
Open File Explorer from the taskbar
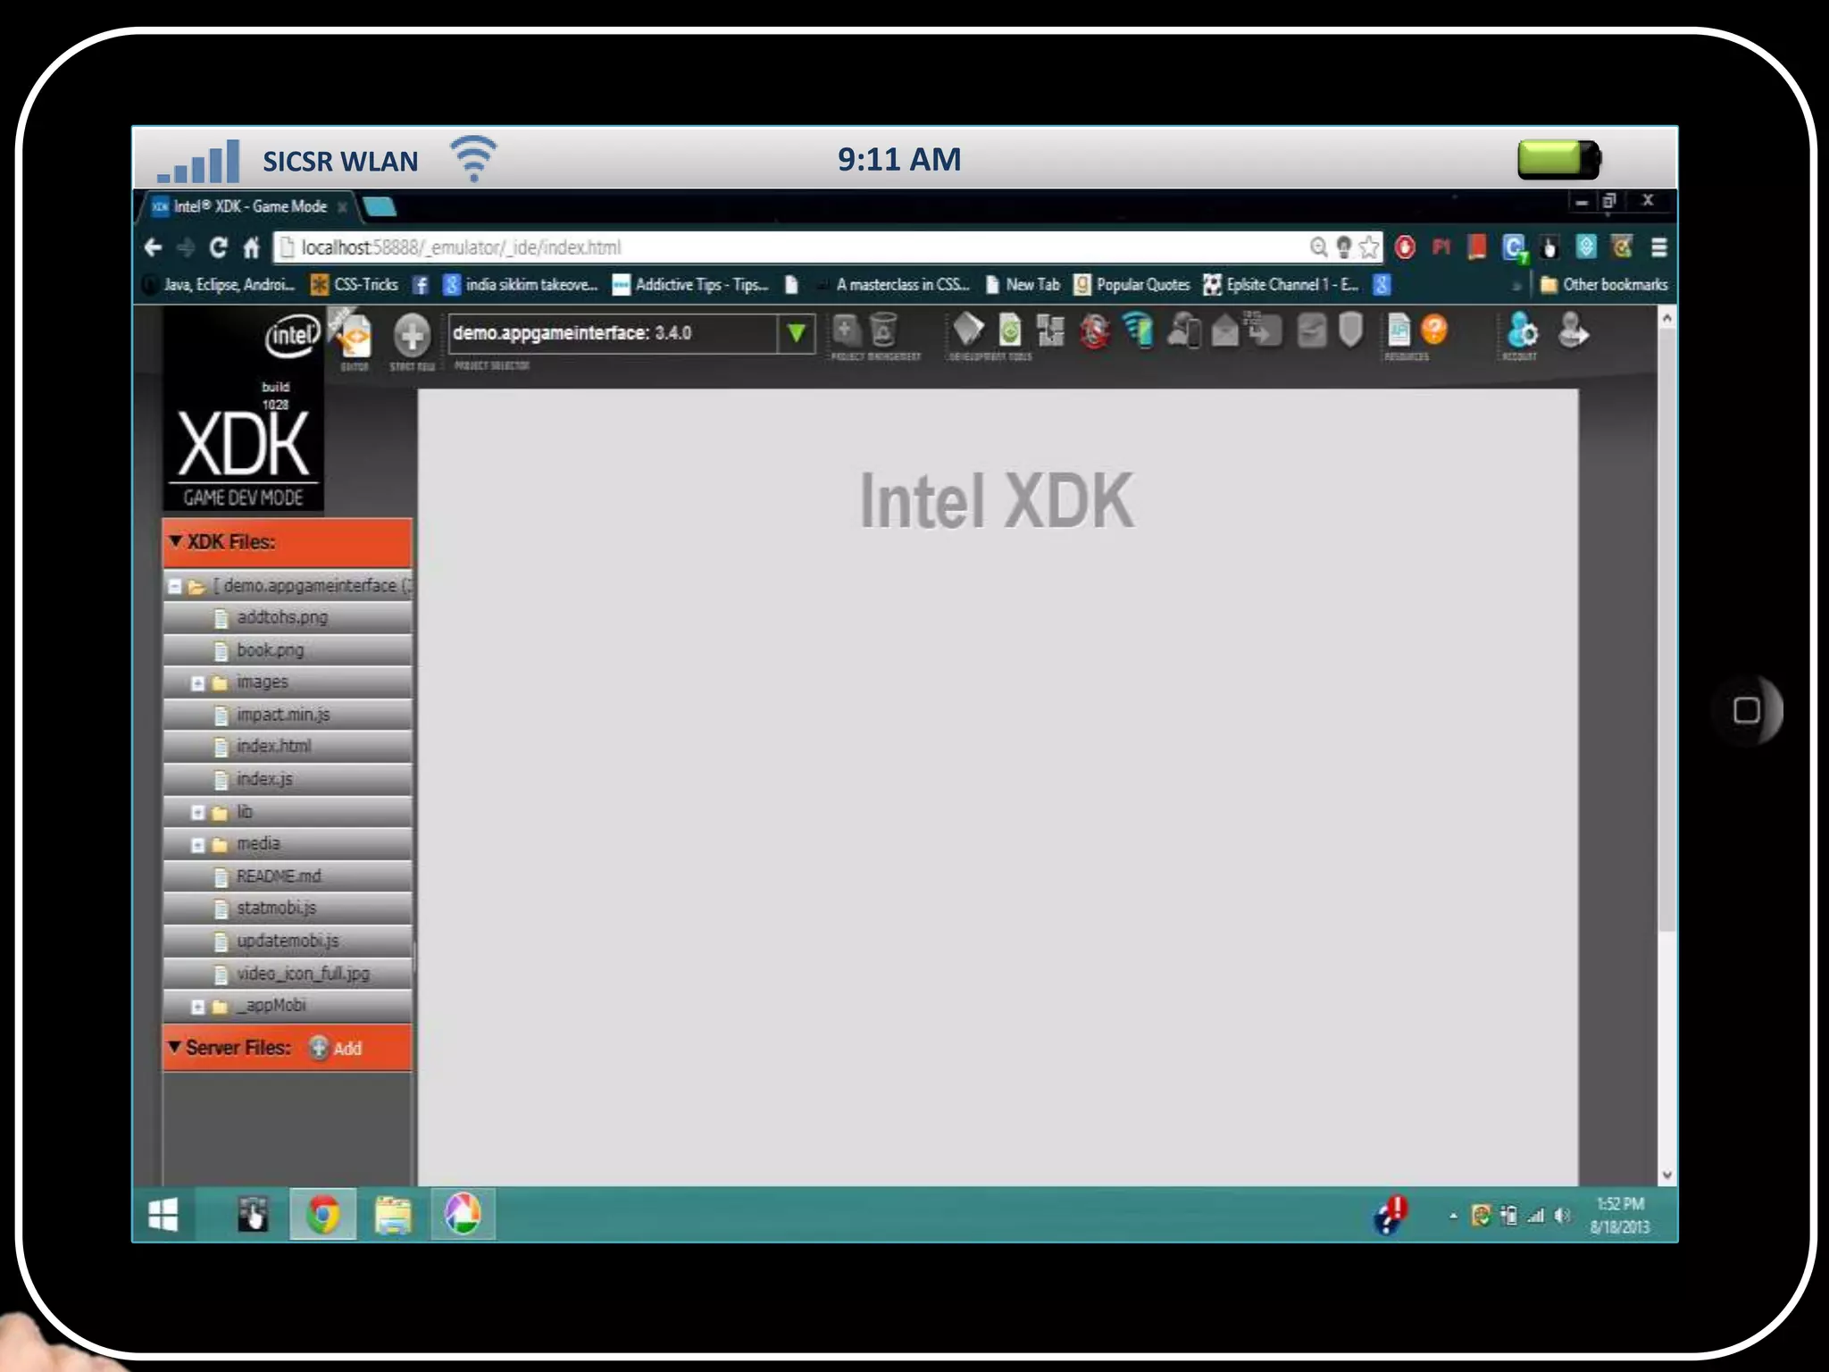point(393,1215)
